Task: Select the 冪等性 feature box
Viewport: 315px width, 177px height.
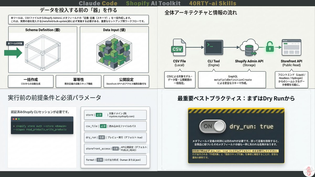Action: click(78, 82)
